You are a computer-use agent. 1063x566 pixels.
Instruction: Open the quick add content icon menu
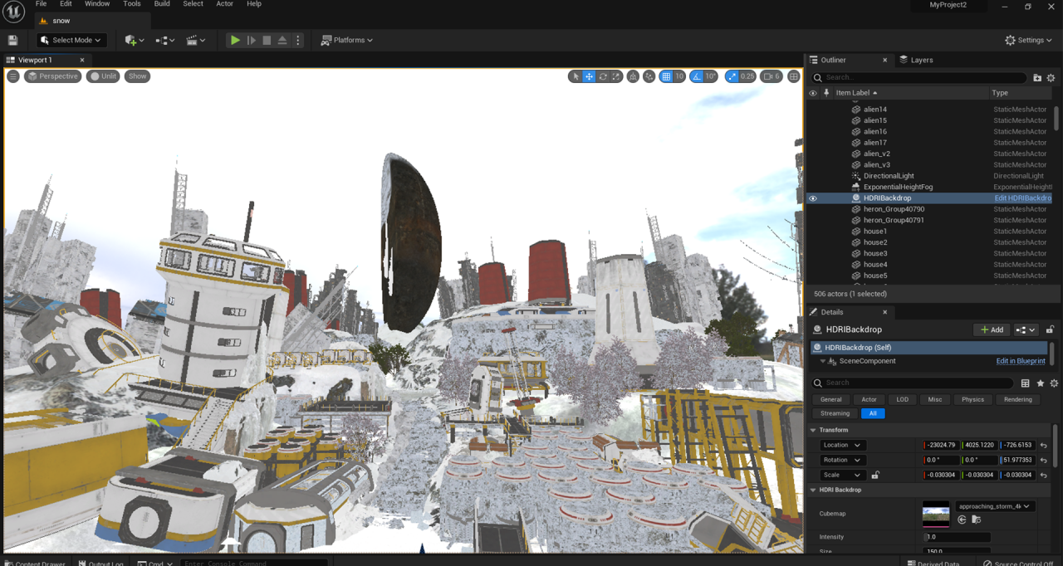tap(134, 40)
